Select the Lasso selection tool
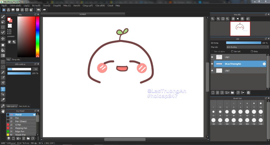 pos(3,67)
